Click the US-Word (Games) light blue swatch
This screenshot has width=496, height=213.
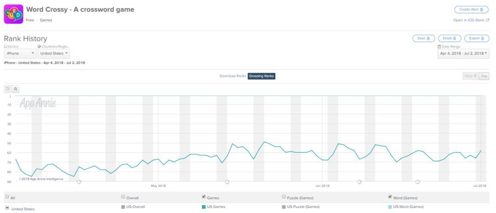pos(390,207)
